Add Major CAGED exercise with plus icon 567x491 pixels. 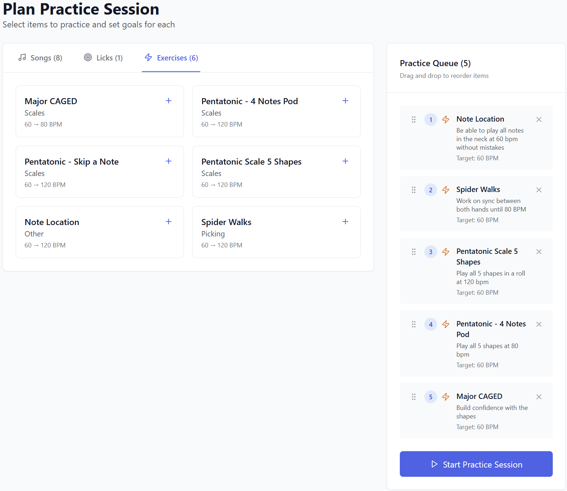coord(169,101)
